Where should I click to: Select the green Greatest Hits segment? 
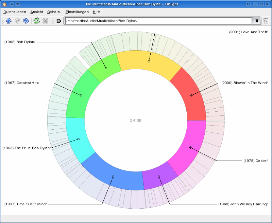(80, 95)
